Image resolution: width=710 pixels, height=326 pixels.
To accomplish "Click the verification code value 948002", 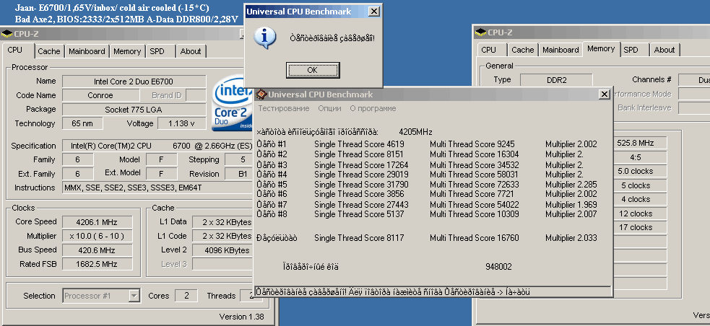I will click(x=498, y=267).
